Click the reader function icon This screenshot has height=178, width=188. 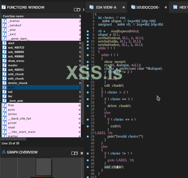click(x=4, y=65)
